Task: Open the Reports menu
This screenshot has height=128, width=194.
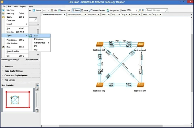Action: pyautogui.click(x=23, y=7)
